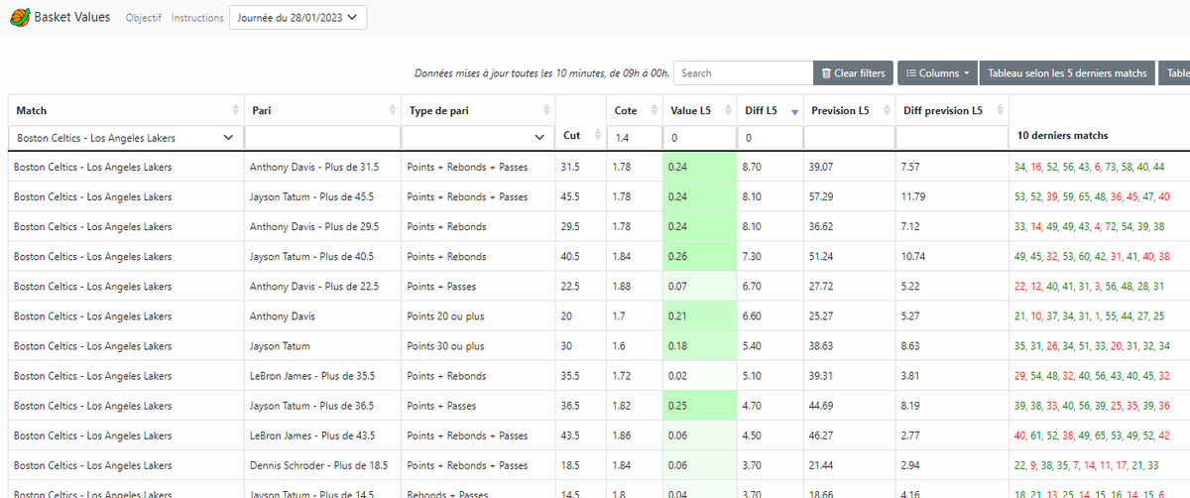Click the 44.69 Prevision L5 value
1190x498 pixels.
tap(823, 405)
